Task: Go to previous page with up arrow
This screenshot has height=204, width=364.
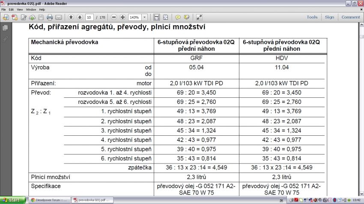Action: (71, 17)
